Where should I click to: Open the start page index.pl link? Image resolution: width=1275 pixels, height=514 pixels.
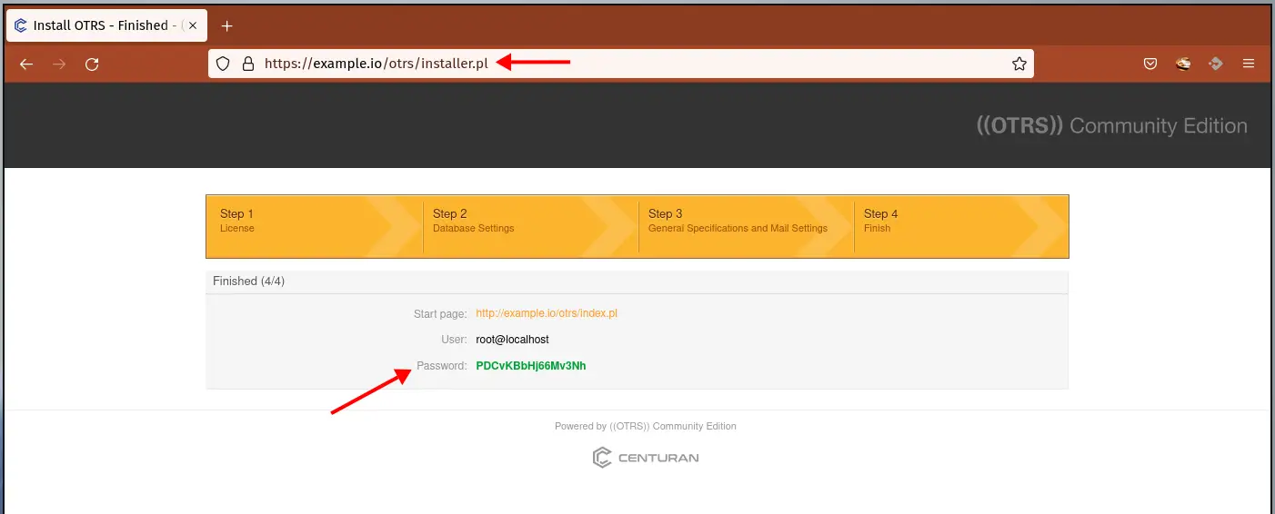point(547,313)
